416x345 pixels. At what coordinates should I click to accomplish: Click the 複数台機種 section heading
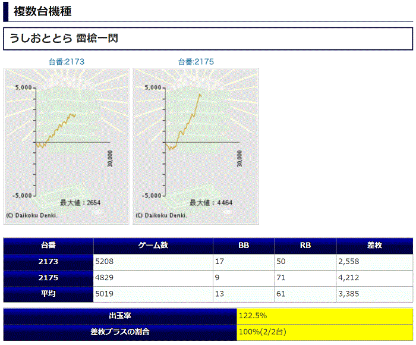coord(39,11)
